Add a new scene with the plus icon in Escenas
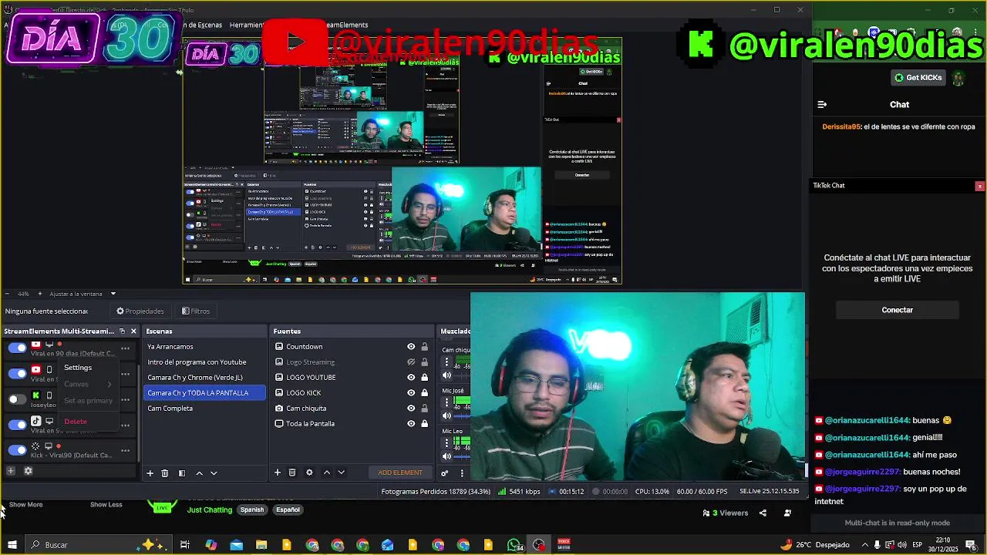This screenshot has width=987, height=555. (x=150, y=473)
